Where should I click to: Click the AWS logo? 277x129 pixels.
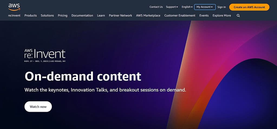pyautogui.click(x=14, y=7)
